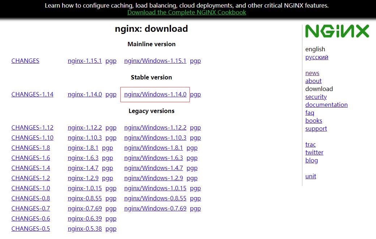This screenshot has height=239, width=376.
Task: Open the about page
Action: coord(313,81)
